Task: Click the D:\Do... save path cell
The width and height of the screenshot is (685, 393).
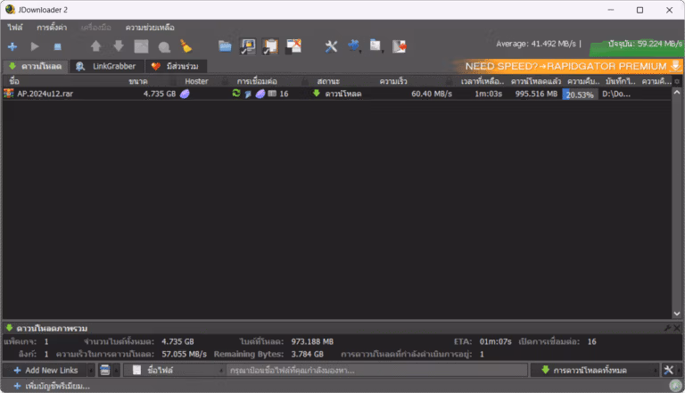Action: pyautogui.click(x=616, y=94)
